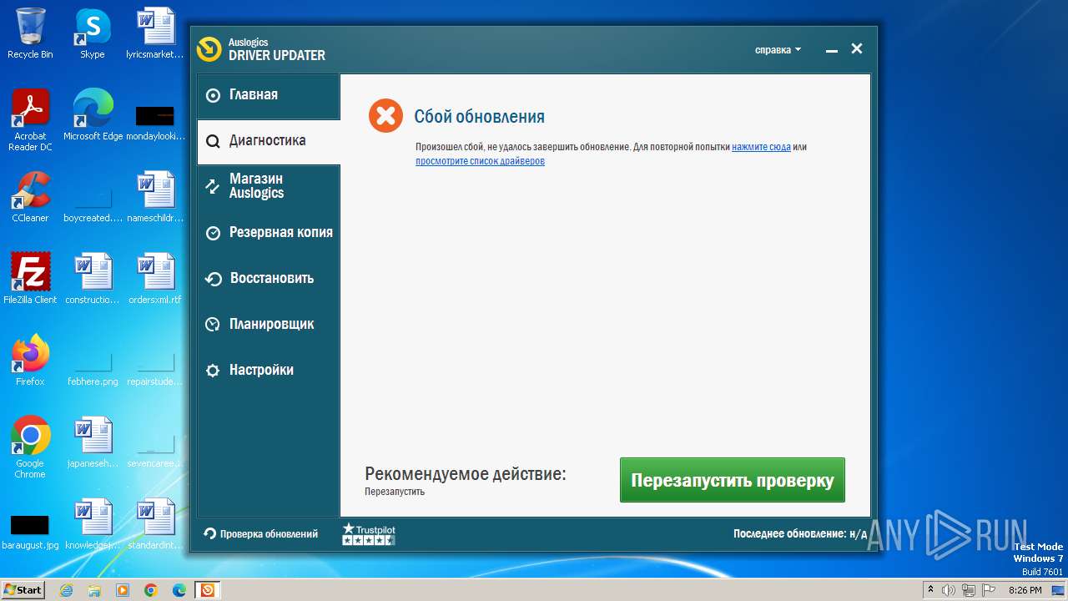The width and height of the screenshot is (1068, 601).
Task: Click the Магазин Auslogics arrows icon
Action: pos(213,186)
